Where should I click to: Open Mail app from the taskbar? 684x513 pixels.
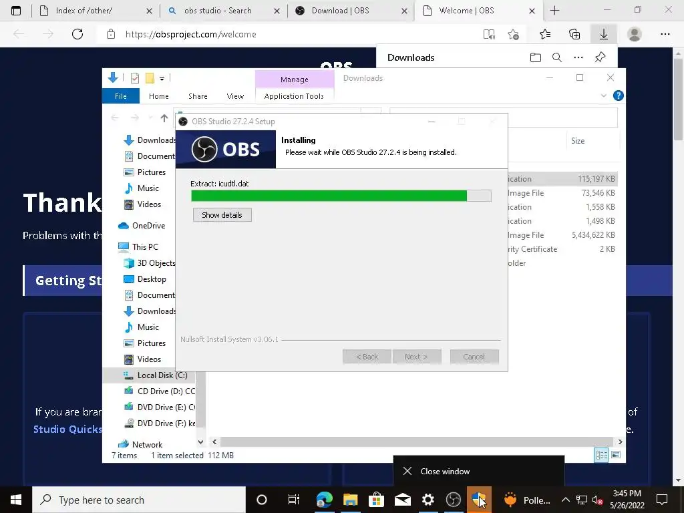[x=402, y=500]
